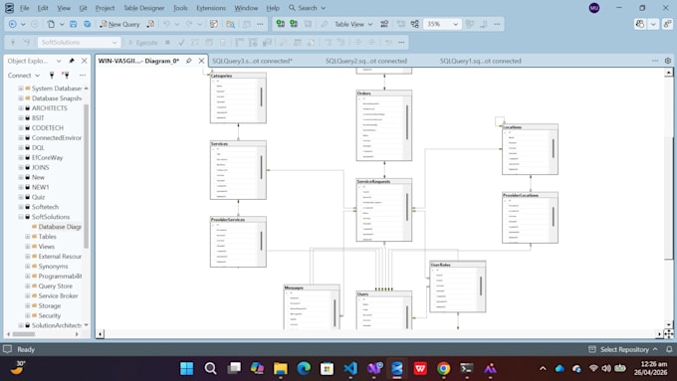677x381 pixels.
Task: Click the diagram horizontal scrollbar left arrow
Action: [x=101, y=334]
